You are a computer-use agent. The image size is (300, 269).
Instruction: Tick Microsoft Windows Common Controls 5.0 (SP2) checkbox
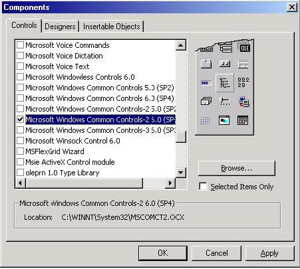click(x=20, y=88)
